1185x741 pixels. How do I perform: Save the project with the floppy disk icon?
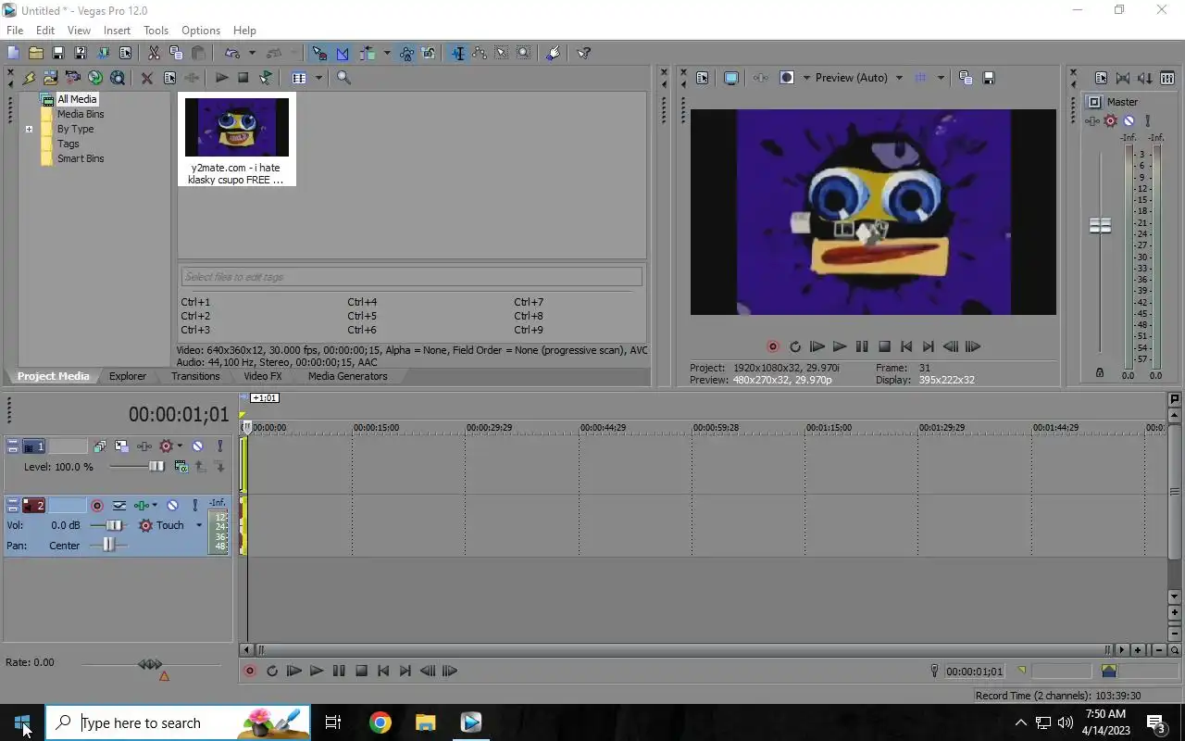[x=57, y=53]
